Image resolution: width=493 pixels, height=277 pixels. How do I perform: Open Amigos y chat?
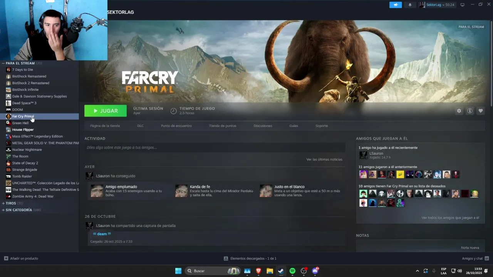pyautogui.click(x=475, y=259)
